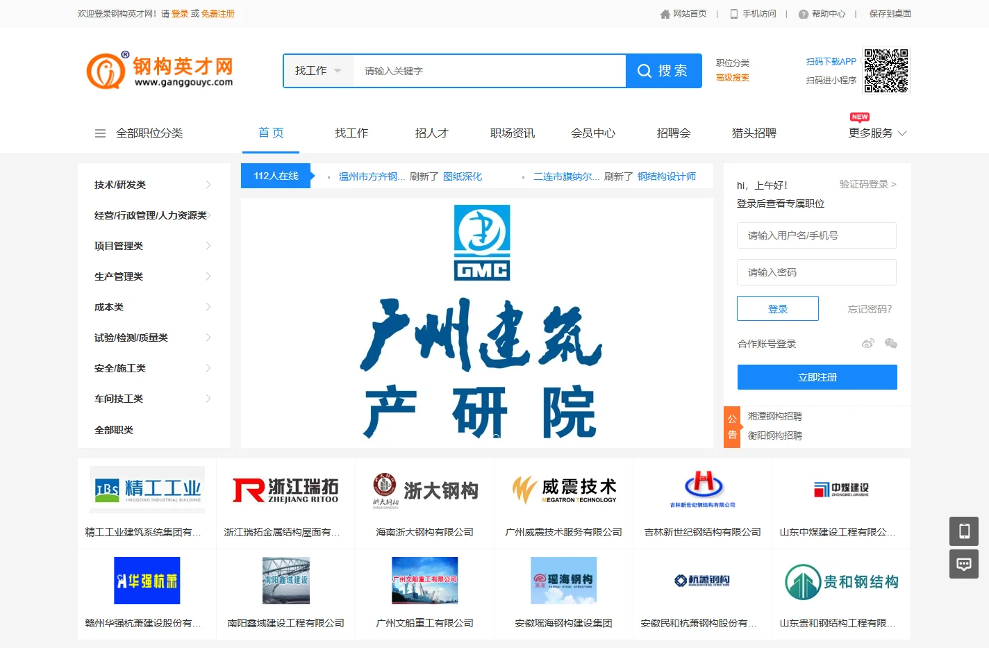
Task: Expand 生产管理类 category
Action: (153, 276)
